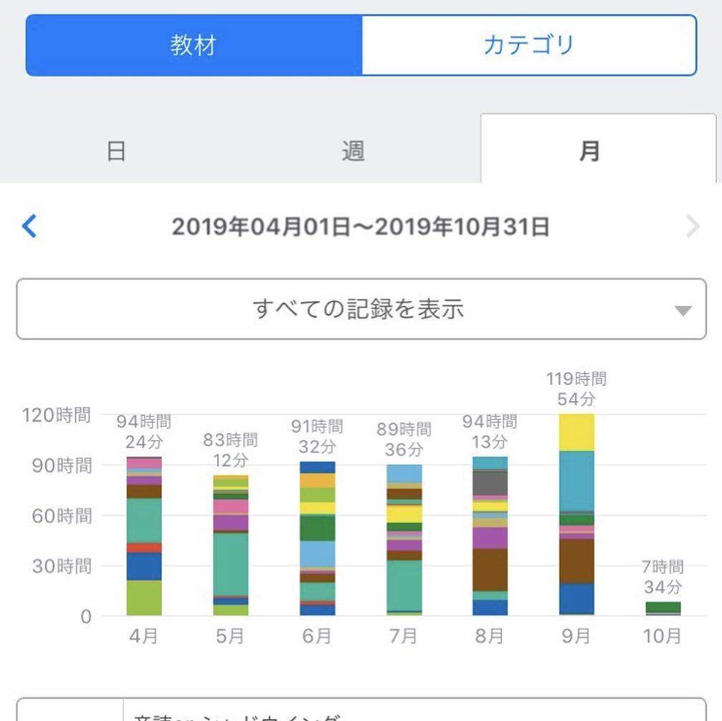Tap the 119時間54分 total label
Image resolution: width=722 pixels, height=721 pixels.
pyautogui.click(x=577, y=389)
